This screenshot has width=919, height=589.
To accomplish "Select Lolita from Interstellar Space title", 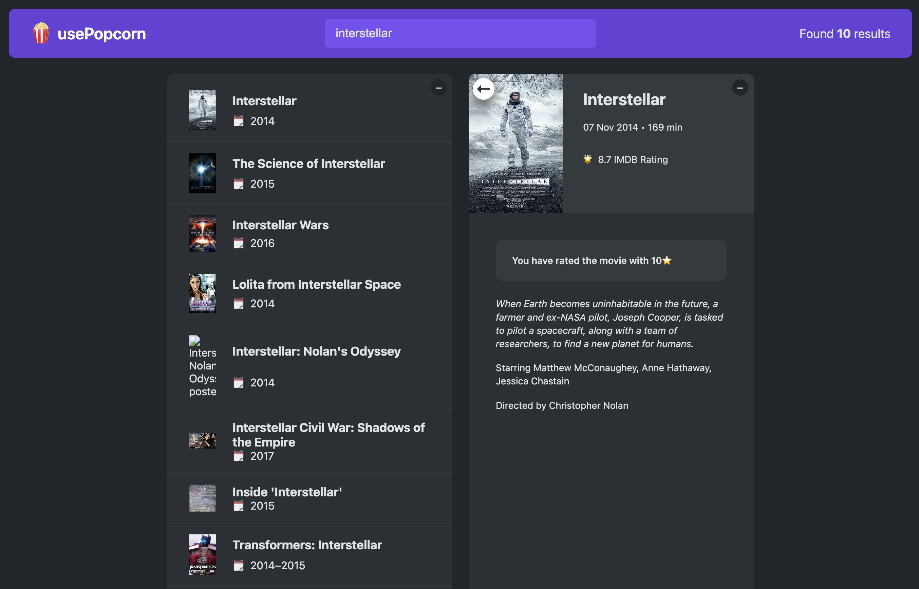I will tap(316, 285).
